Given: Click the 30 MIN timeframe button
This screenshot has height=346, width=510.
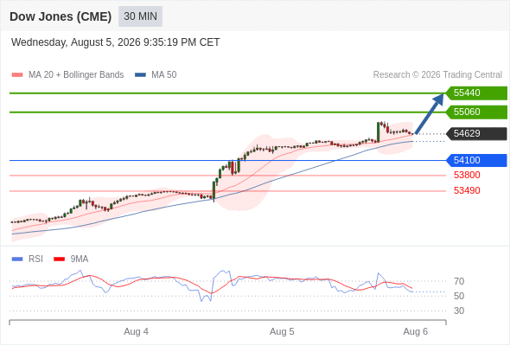Looking at the screenshot, I should pyautogui.click(x=141, y=16).
